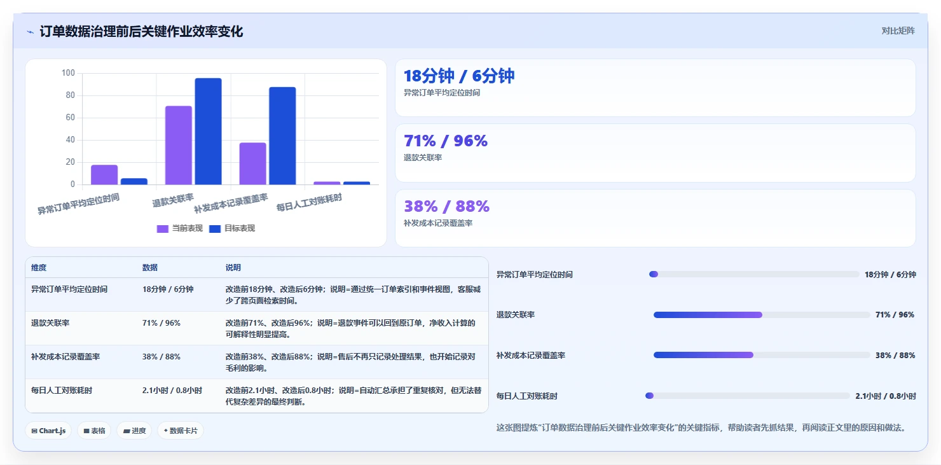The height and width of the screenshot is (465, 941).
Task: Select the 表格 tag chip
Action: point(94,431)
